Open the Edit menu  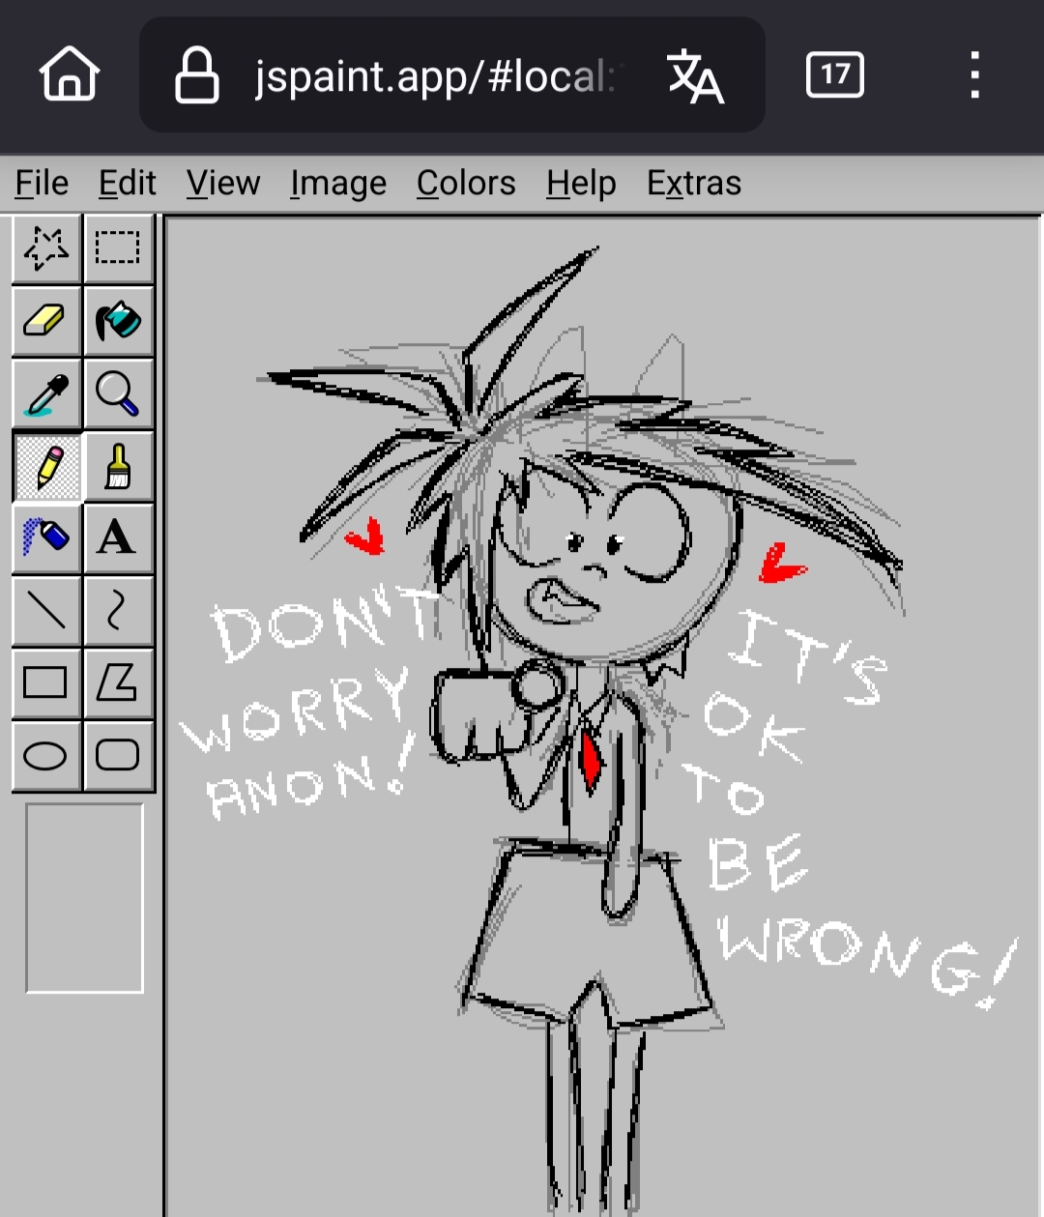point(127,183)
